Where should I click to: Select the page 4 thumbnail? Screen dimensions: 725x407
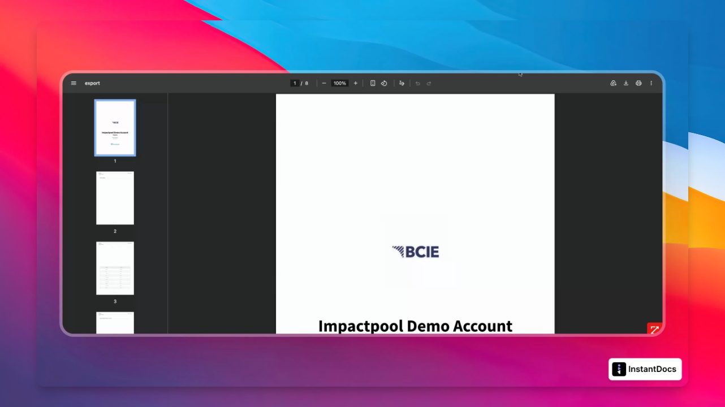tap(115, 323)
